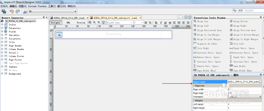264x111 pixels.
Task: Select the BJDLL_SP01A_2114_ZHS.jrxml tab
Action: 69,18
